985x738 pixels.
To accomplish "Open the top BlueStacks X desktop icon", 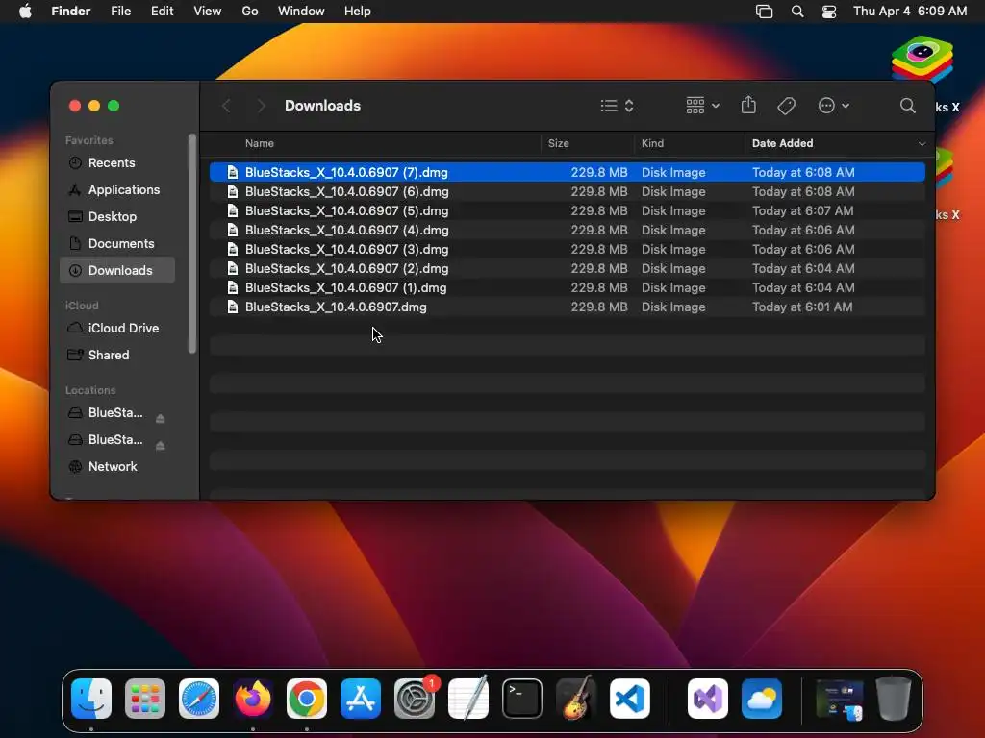I will pos(922,61).
